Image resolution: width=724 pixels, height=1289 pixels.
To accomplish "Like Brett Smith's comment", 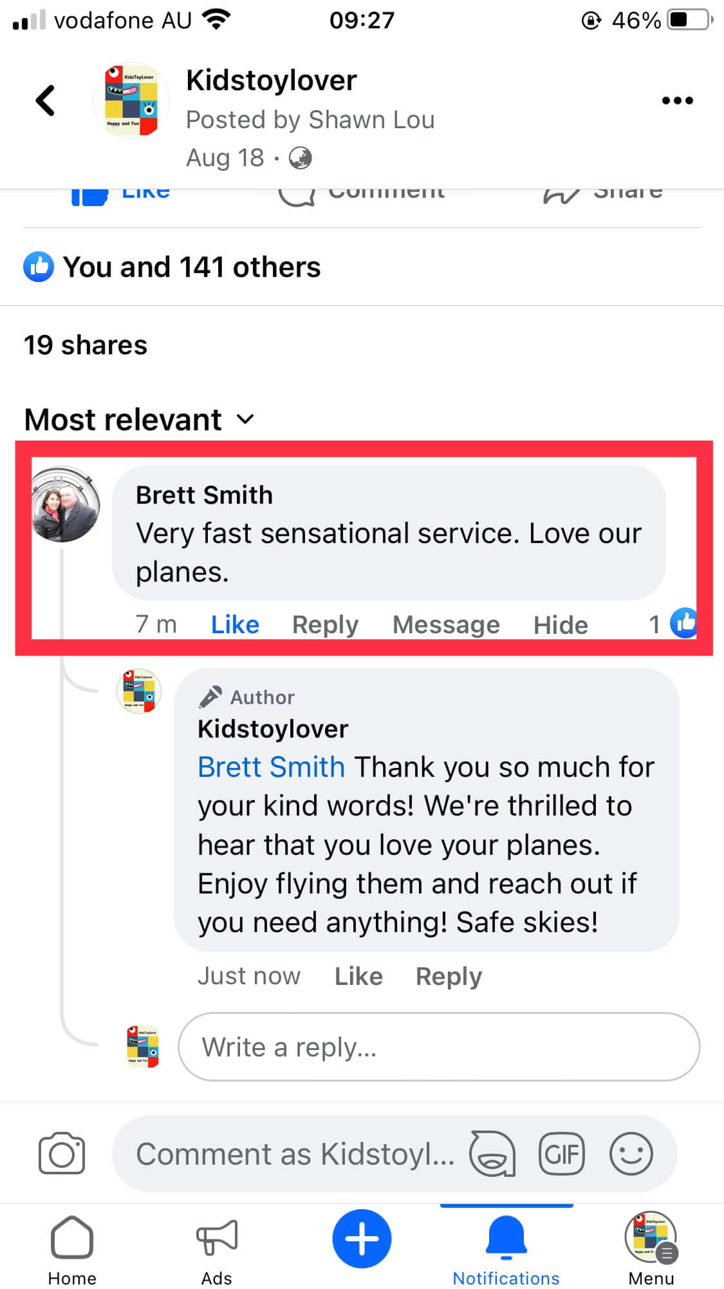I will (235, 624).
